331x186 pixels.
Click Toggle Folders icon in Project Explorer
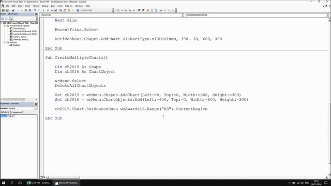[x=11, y=19]
